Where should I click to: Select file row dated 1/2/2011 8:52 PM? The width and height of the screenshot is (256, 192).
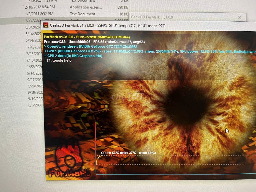pos(77,14)
